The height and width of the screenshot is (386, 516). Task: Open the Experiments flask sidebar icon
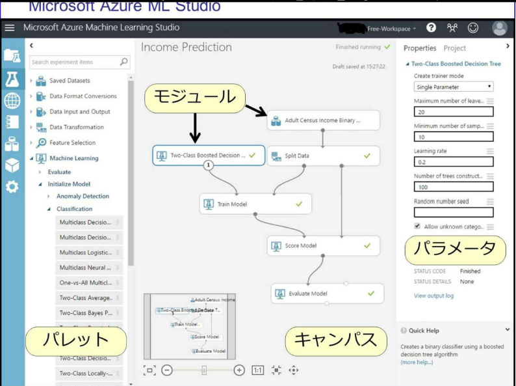click(x=12, y=79)
